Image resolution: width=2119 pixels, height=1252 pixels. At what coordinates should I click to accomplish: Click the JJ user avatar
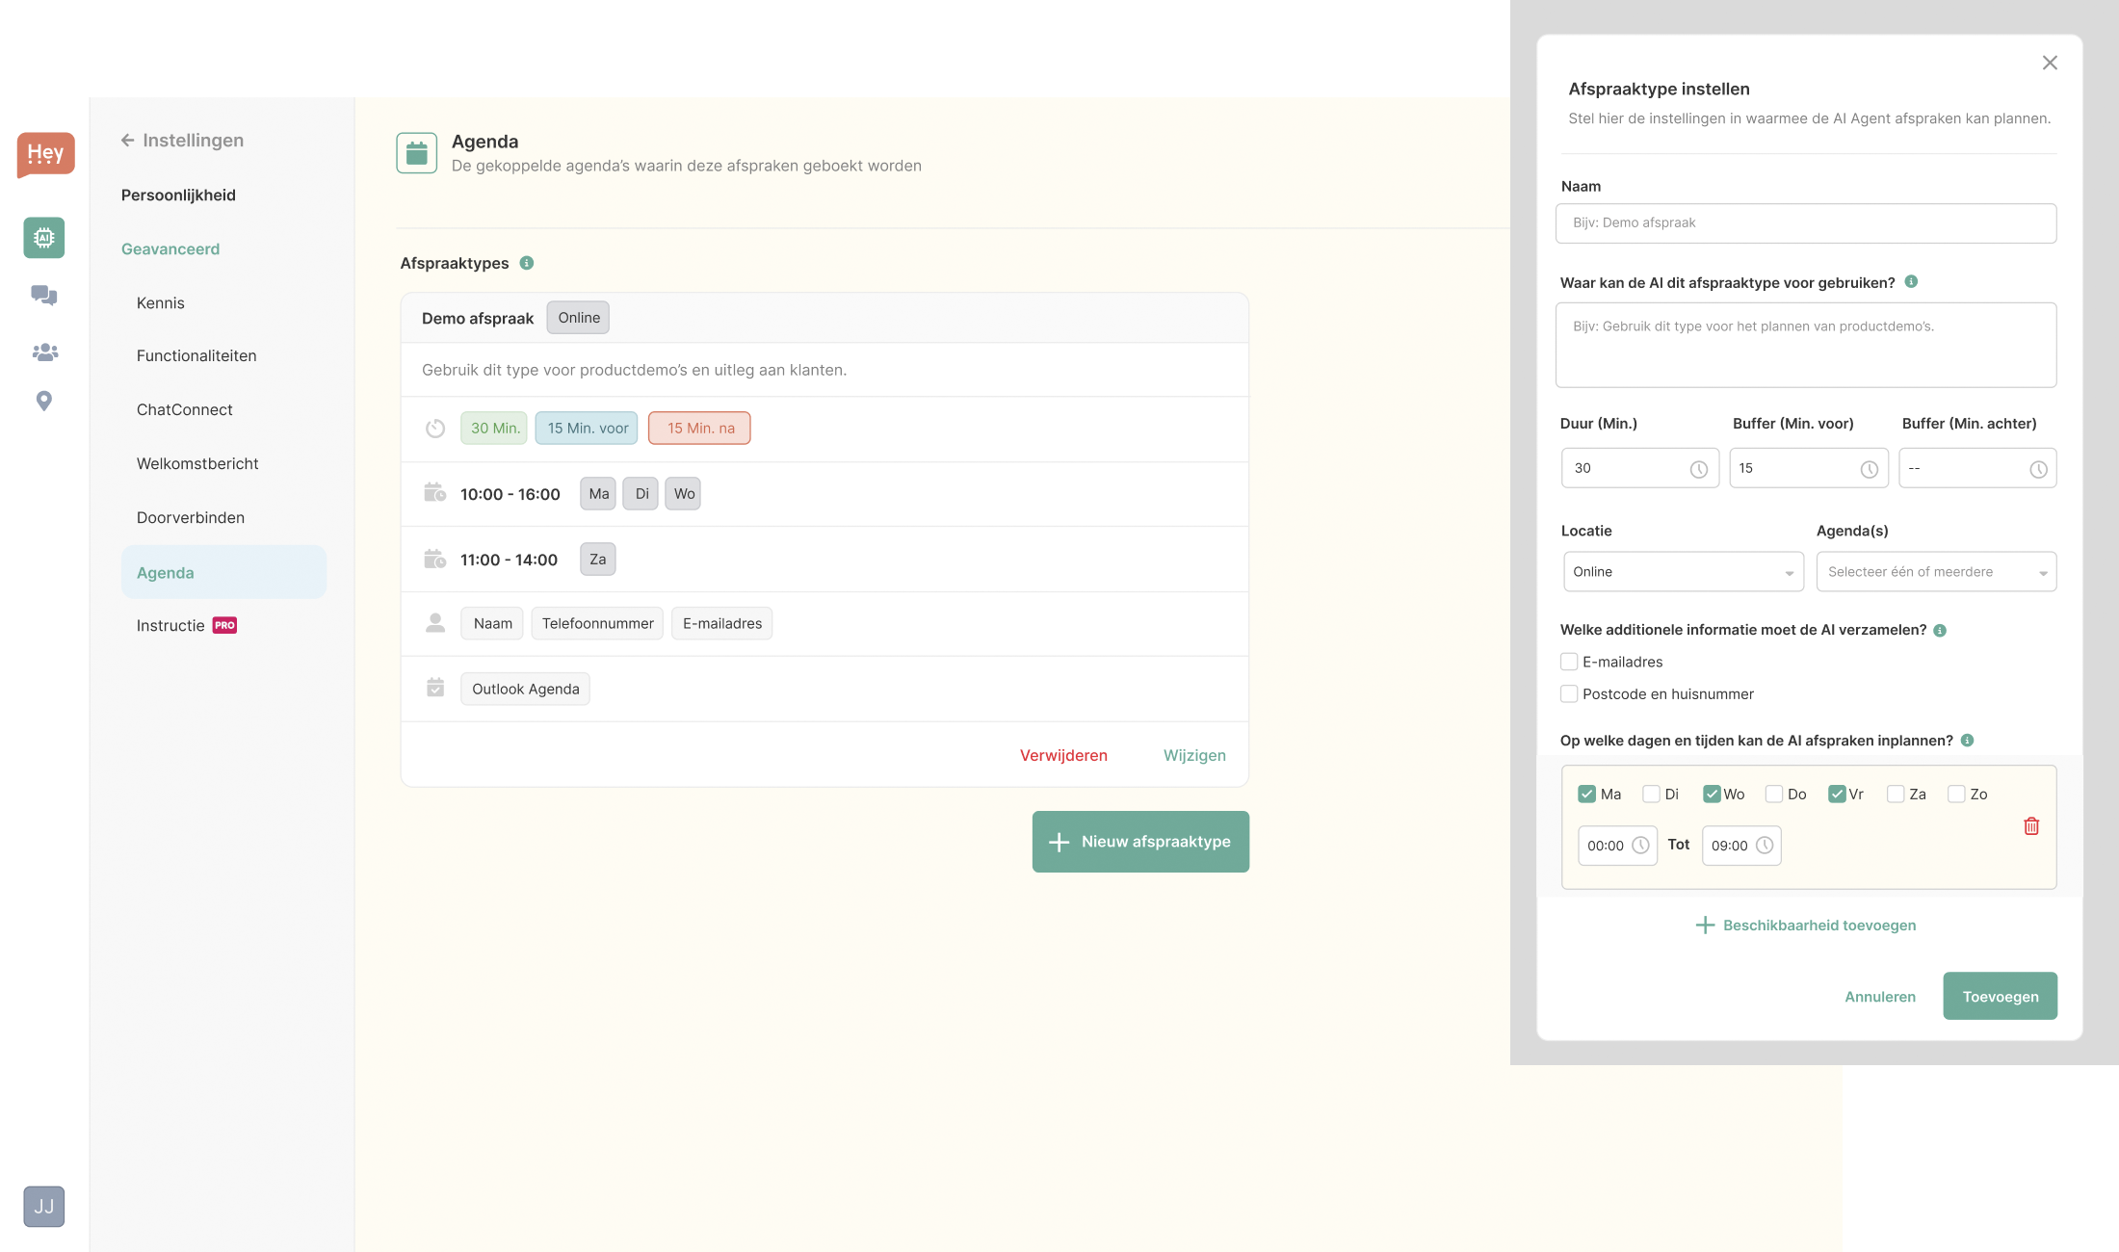[x=44, y=1206]
